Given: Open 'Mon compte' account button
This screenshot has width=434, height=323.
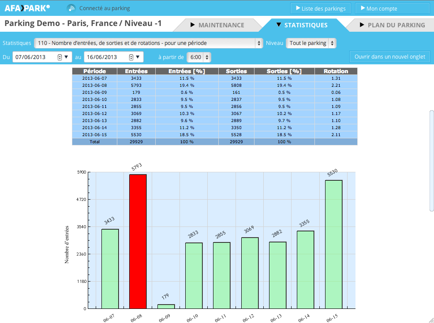Looking at the screenshot, I should 392,8.
